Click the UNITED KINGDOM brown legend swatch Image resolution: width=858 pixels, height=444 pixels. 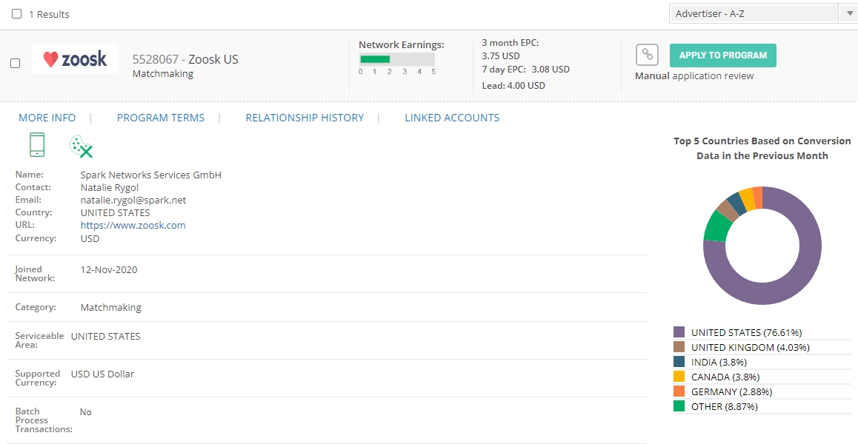[679, 346]
